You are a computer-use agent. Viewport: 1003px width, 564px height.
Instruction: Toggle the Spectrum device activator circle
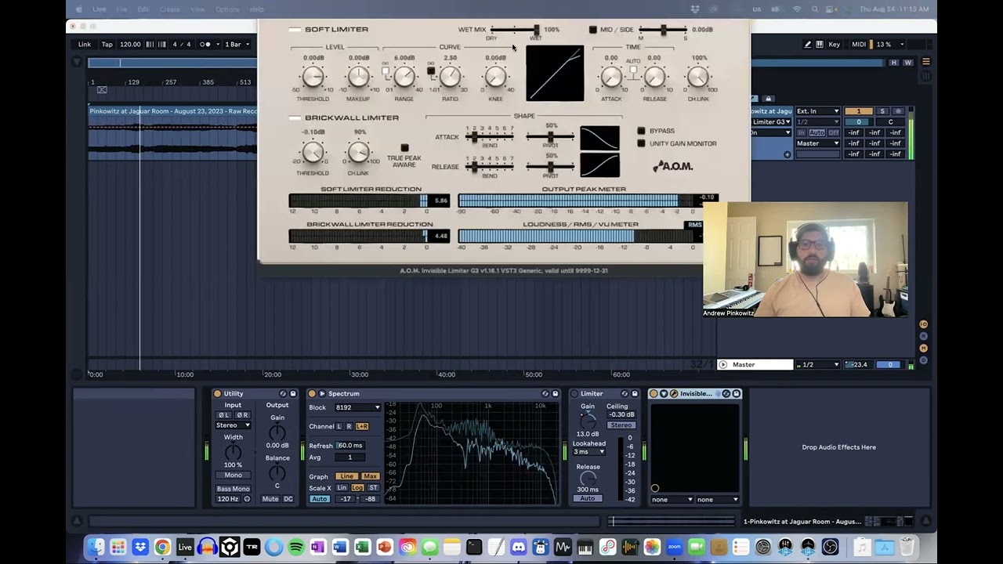[x=312, y=394]
